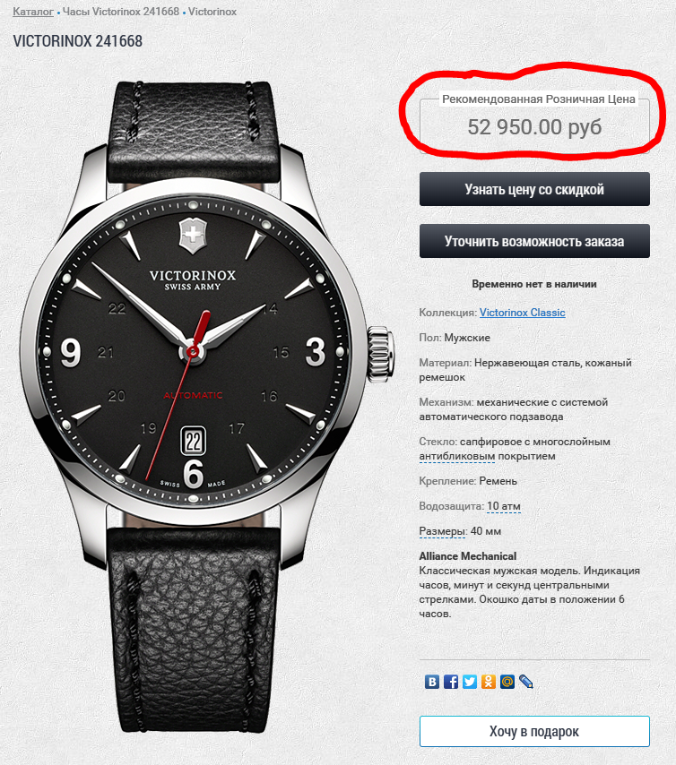Screen dimensions: 676x765
Task: Click the антибликовым tooltip term
Action: (x=456, y=456)
